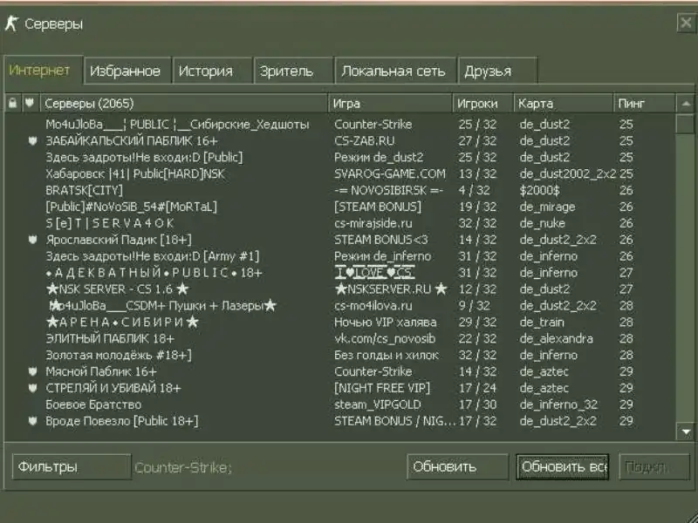Click shield icon of ЗАБАЙКАЛЬСКИЙ ПАБЛИК 16+ row

coord(32,141)
